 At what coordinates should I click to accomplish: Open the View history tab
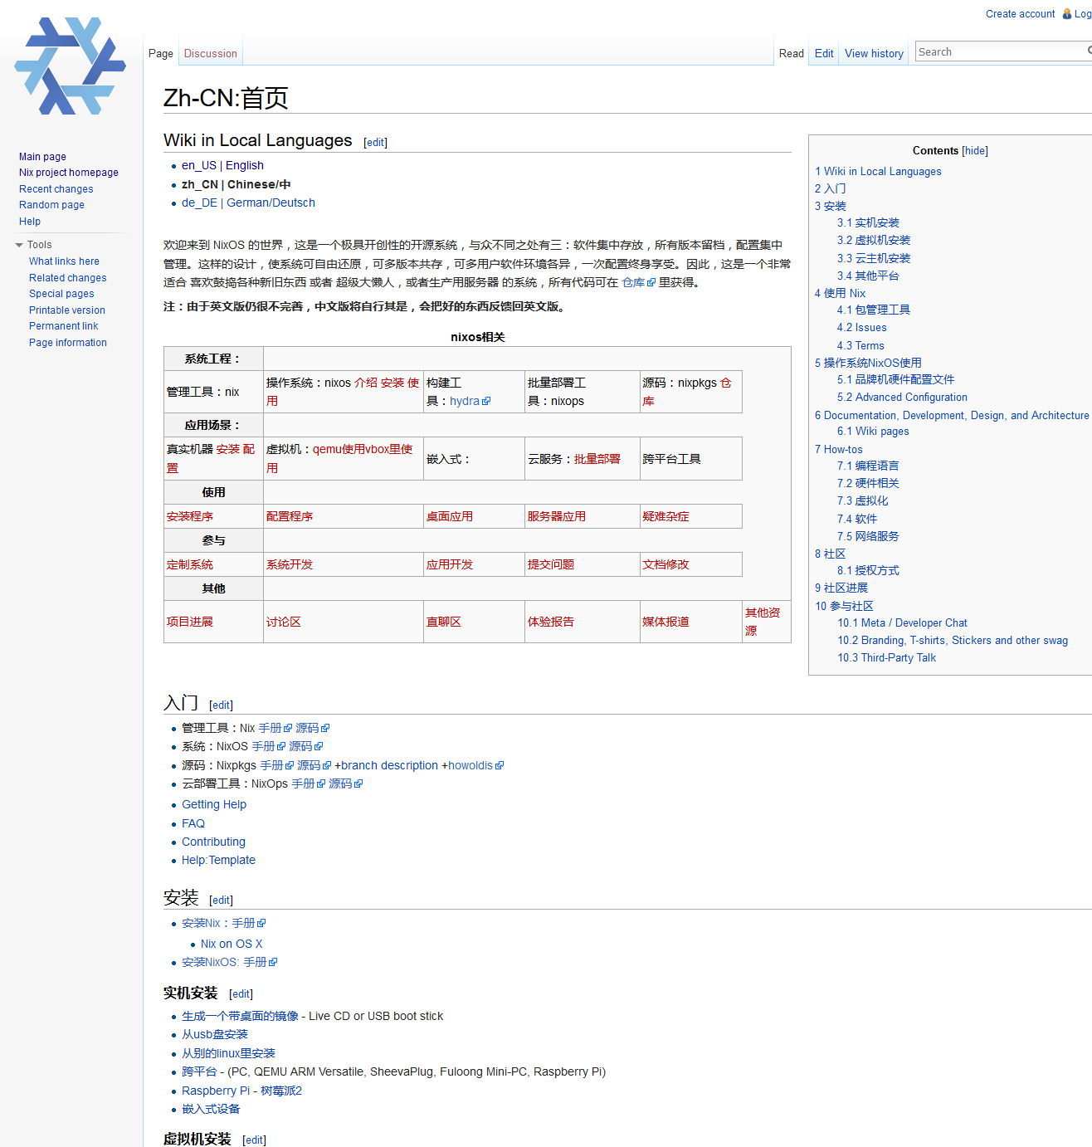coord(874,54)
